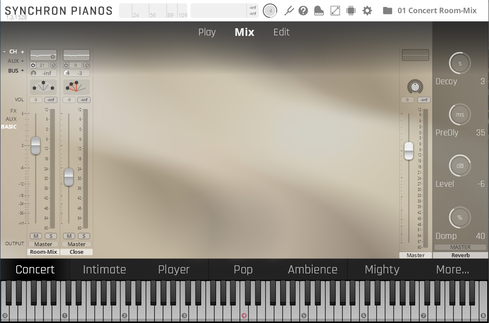Toggle phase invert on Room-Mix channel
Image resolution: width=489 pixels, height=323 pixels.
tap(54, 65)
